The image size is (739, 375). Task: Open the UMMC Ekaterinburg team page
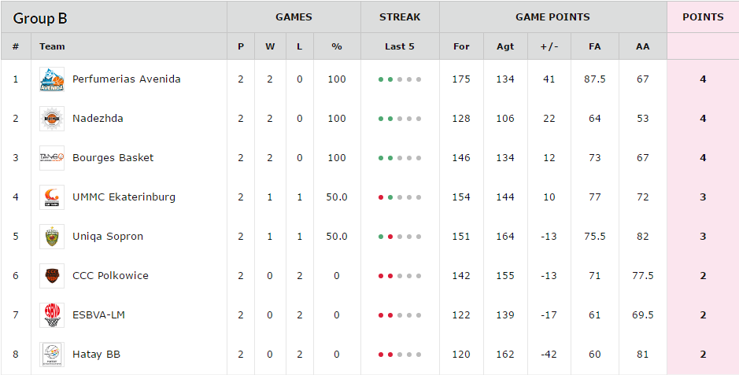click(x=124, y=197)
